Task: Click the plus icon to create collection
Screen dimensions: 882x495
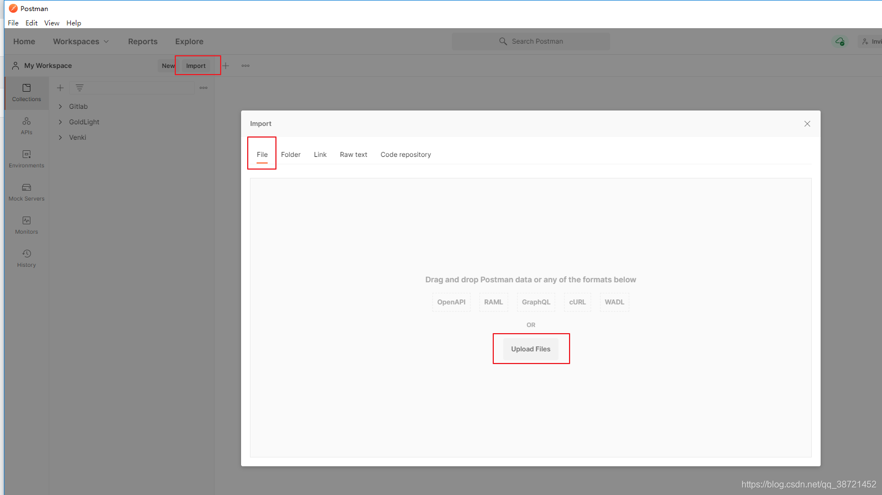Action: [60, 88]
